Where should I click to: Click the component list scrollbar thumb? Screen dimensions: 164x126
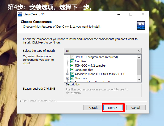139,67
